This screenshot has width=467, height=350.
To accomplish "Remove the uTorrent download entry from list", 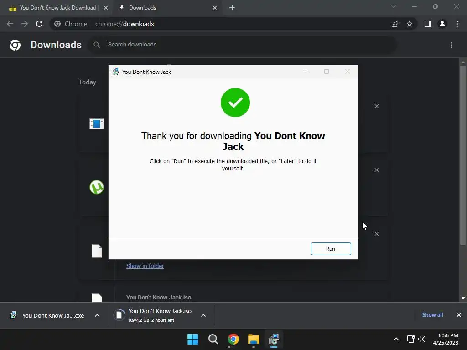I will (377, 170).
